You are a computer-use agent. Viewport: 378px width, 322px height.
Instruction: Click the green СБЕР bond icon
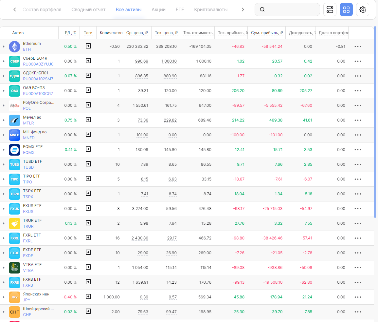14,61
